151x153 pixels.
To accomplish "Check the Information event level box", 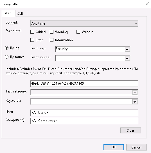I will [52, 40].
